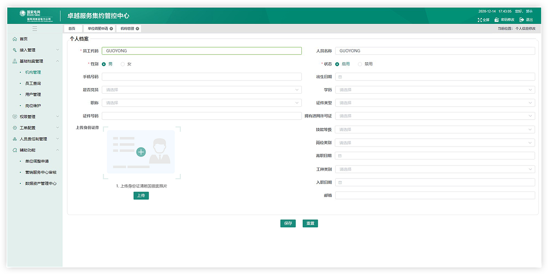The height and width of the screenshot is (274, 548).
Task: Click the 个人信息修改 current-location text
Action: pyautogui.click(x=525, y=29)
